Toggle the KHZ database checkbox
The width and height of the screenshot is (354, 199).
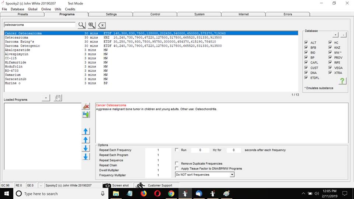pyautogui.click(x=330, y=48)
